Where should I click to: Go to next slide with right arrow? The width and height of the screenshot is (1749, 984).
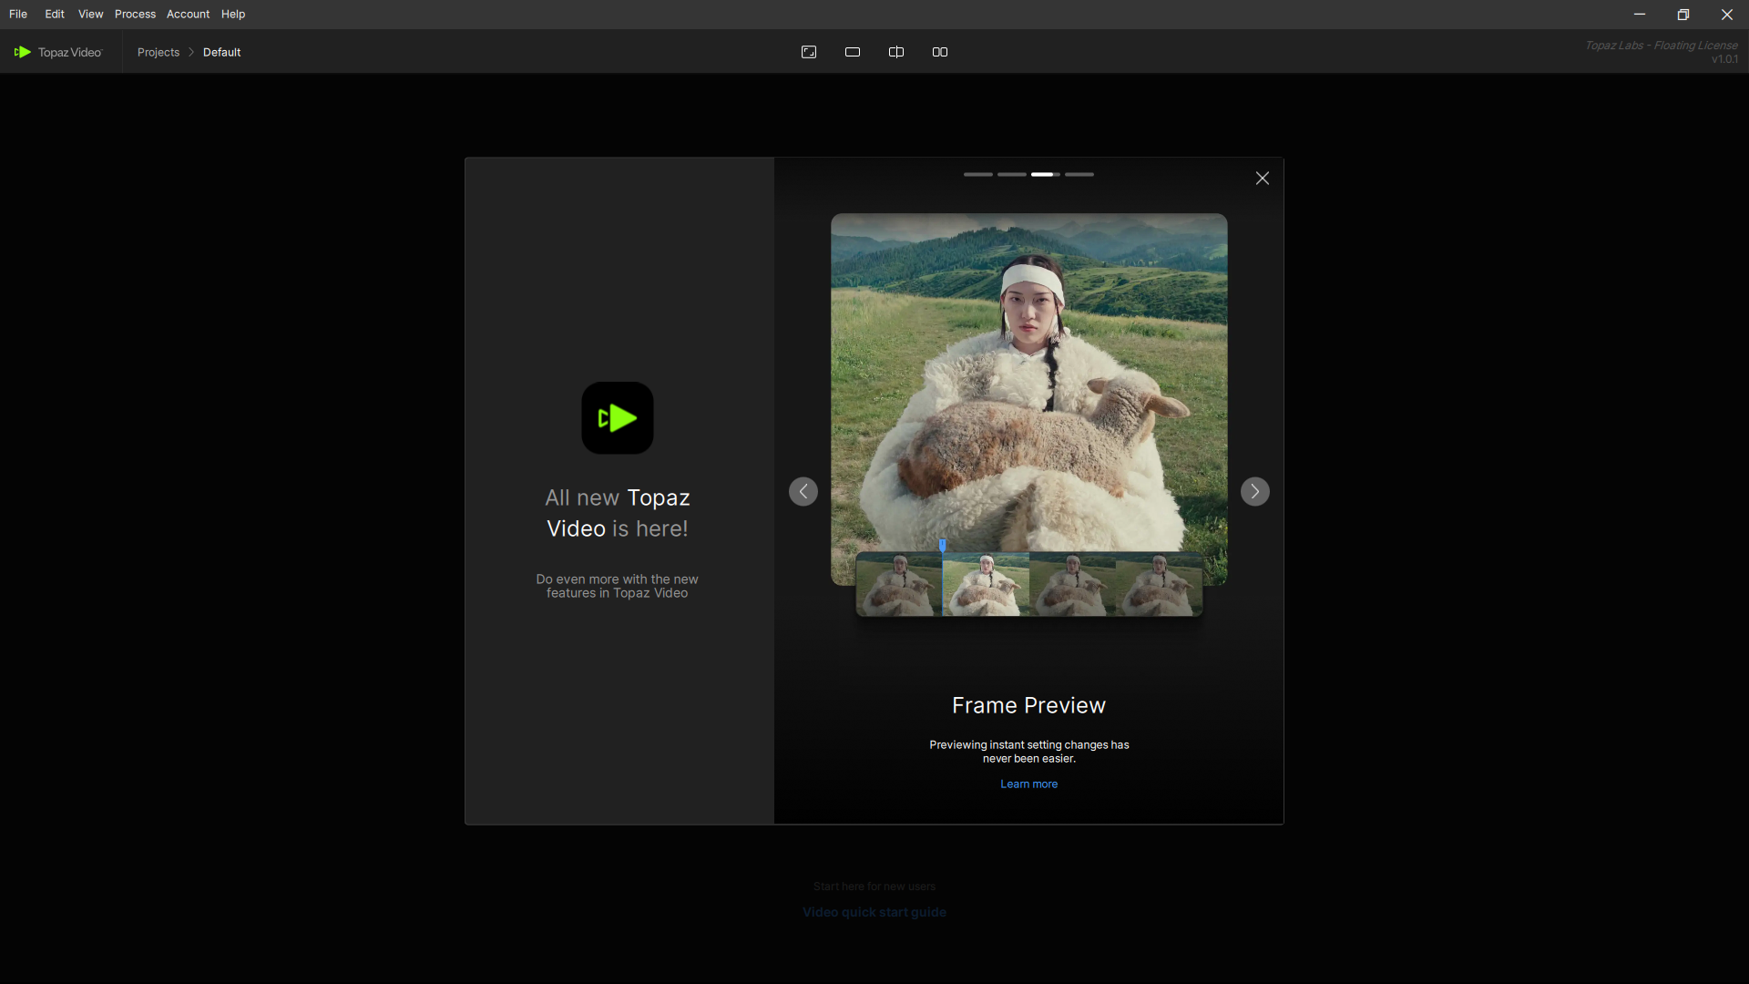(x=1254, y=492)
